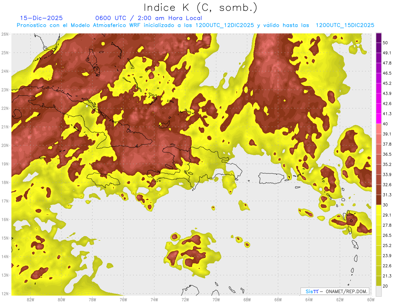Click the "66W" longitude label
The image size is (394, 304).
click(x=278, y=300)
